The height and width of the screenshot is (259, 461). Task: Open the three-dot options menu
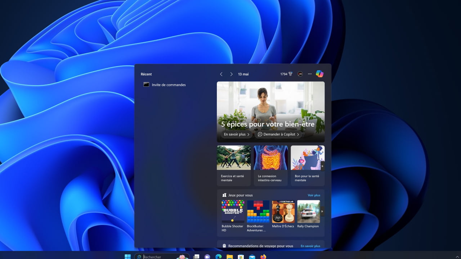[x=310, y=74]
